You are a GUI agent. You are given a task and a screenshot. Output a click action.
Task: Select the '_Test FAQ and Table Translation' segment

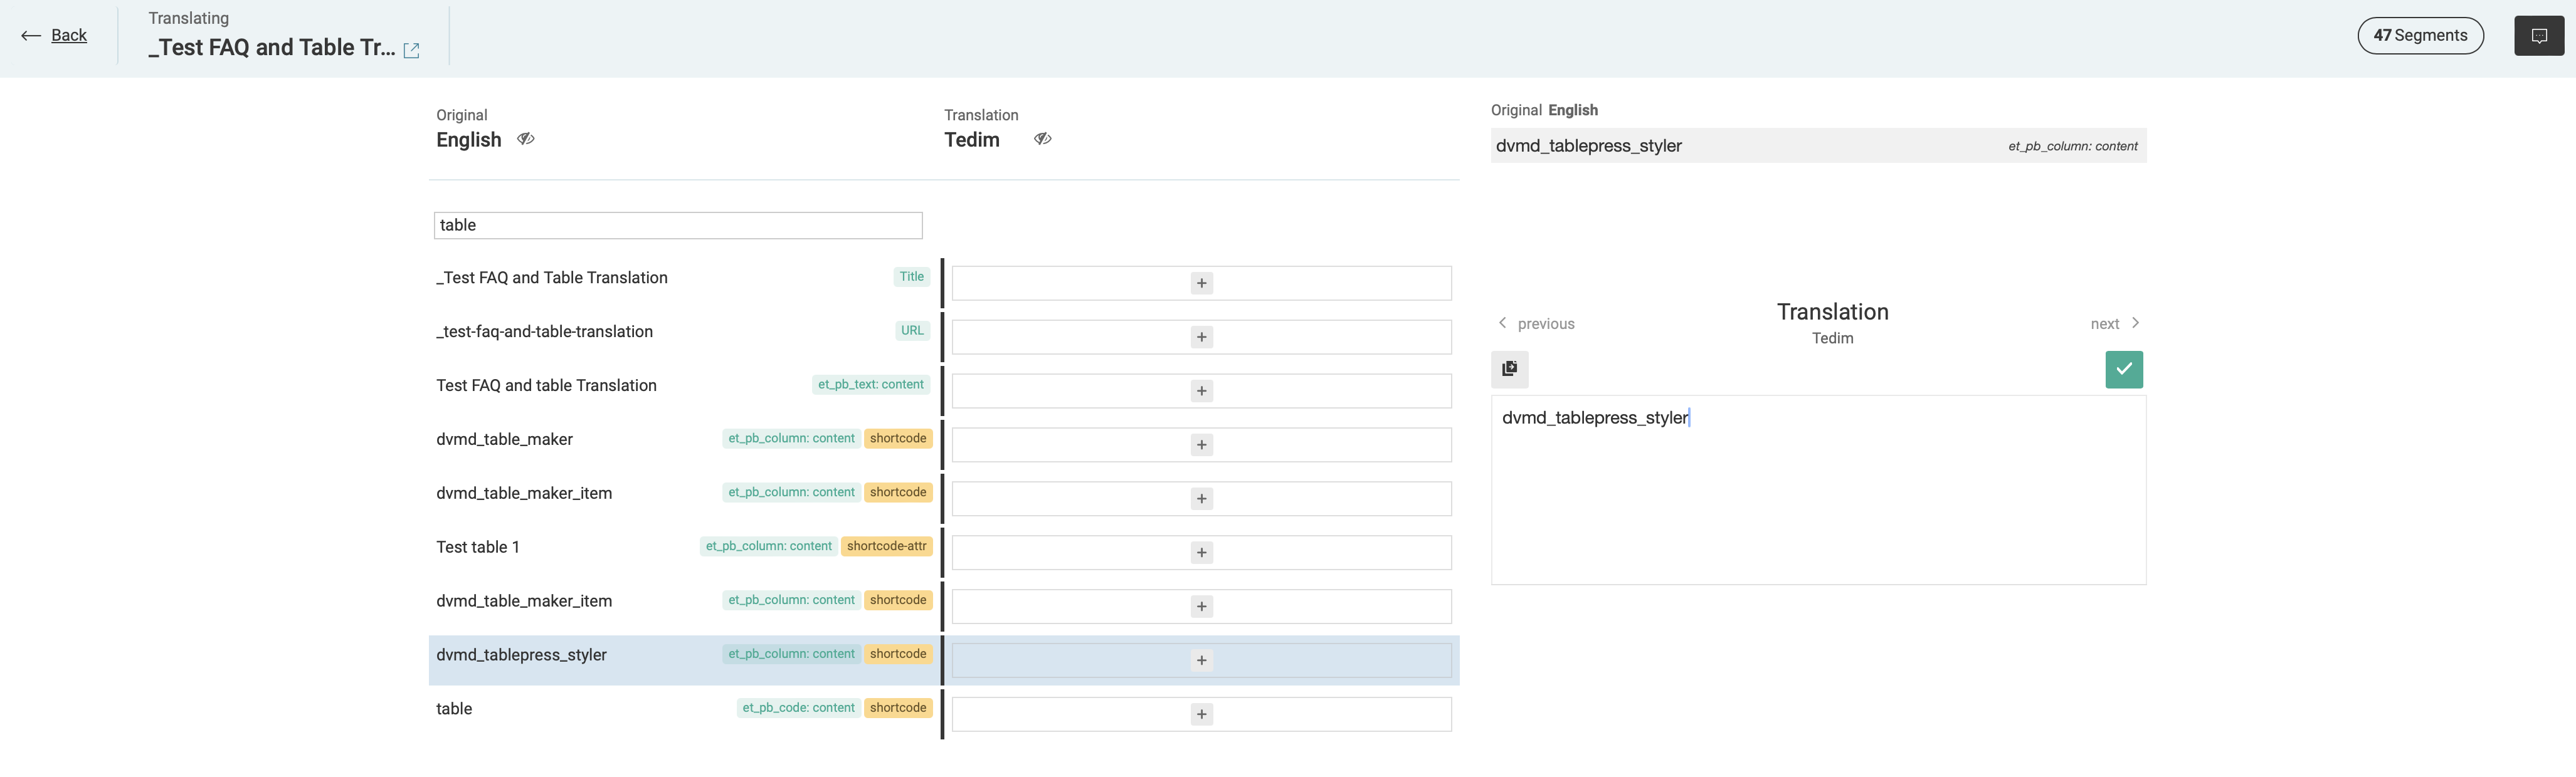click(552, 278)
